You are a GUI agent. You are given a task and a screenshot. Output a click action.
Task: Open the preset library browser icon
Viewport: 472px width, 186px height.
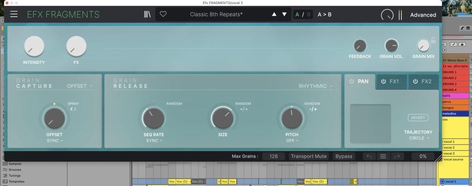pos(147,14)
